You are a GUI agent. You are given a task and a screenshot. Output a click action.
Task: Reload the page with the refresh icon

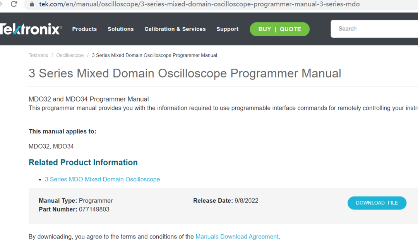pyautogui.click(x=14, y=4)
